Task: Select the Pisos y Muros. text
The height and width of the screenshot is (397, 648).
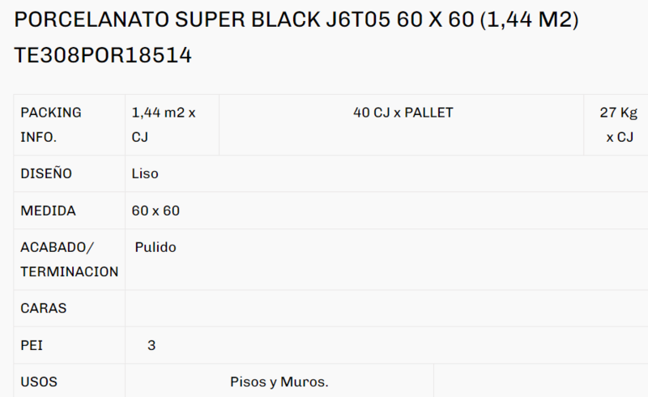Action: click(279, 382)
